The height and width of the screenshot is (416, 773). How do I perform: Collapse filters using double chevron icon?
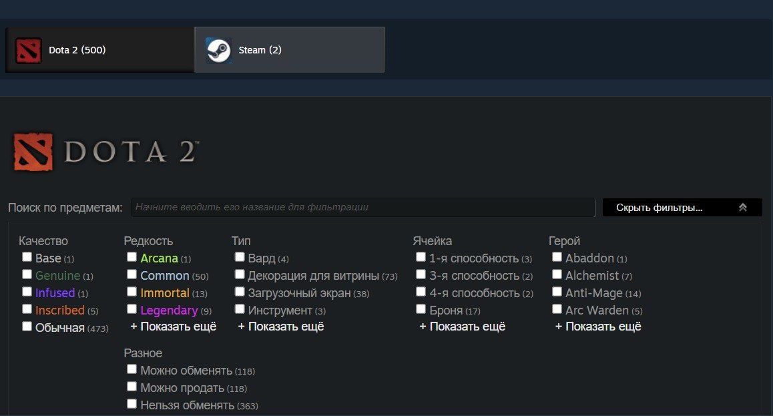[x=743, y=208]
